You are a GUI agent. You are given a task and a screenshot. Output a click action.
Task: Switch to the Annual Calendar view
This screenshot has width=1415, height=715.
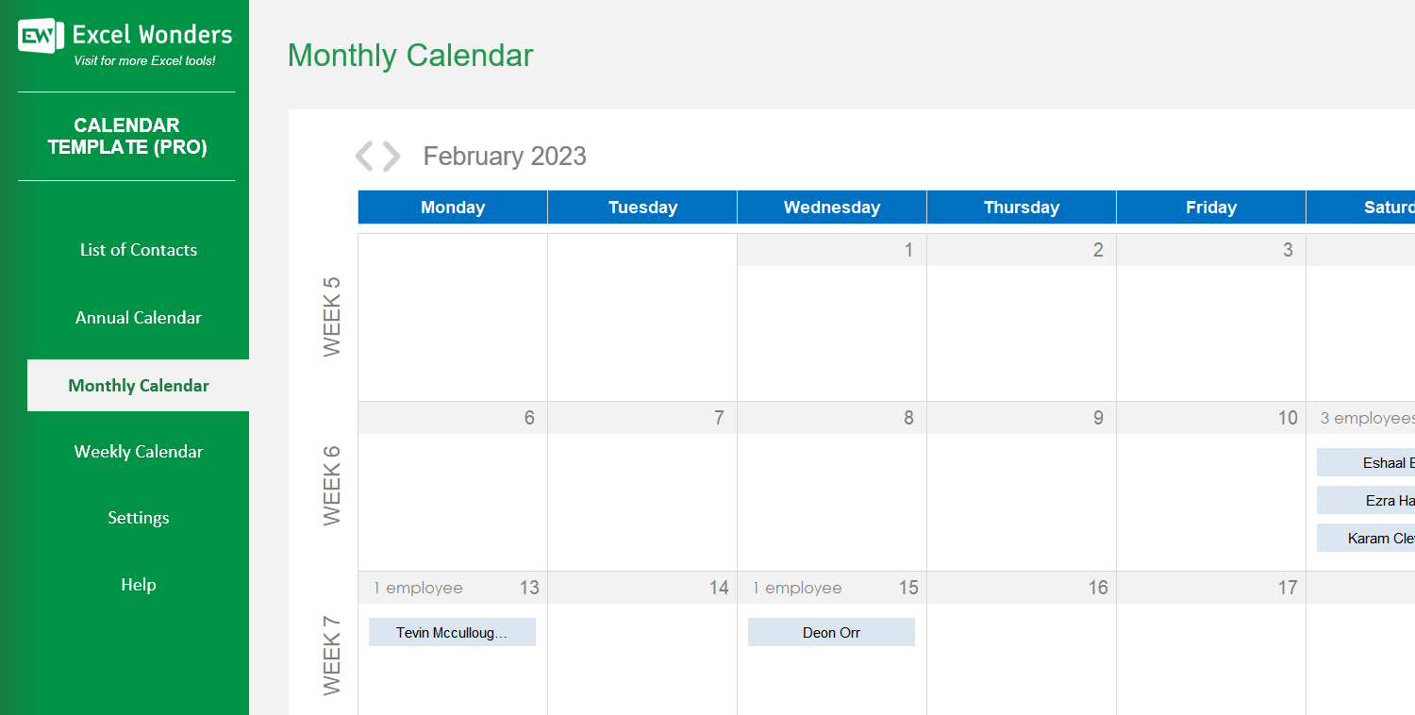(138, 318)
